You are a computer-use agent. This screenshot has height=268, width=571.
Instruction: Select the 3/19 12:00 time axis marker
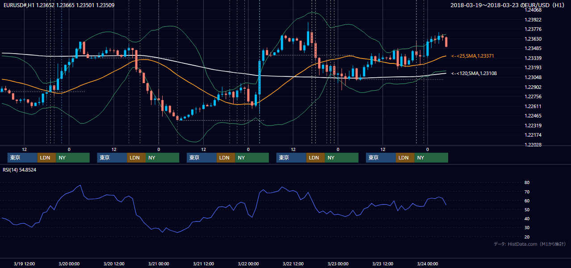pyautogui.click(x=24, y=264)
